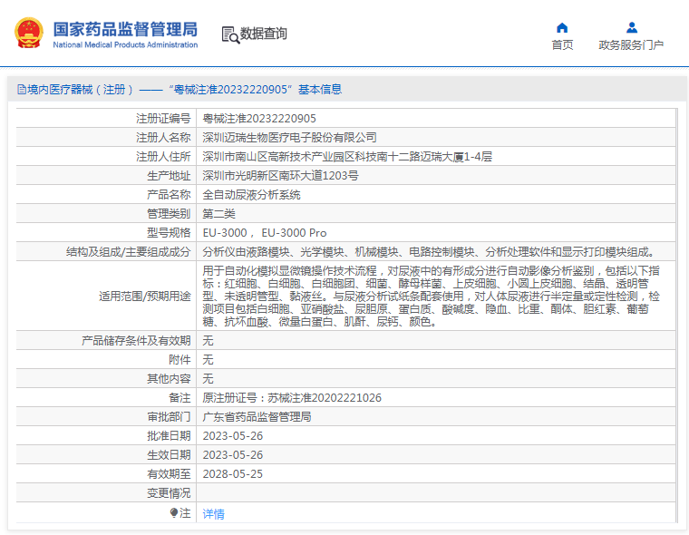Select the approval department 广东省药品监督管理局
The height and width of the screenshot is (535, 689).
click(x=257, y=417)
